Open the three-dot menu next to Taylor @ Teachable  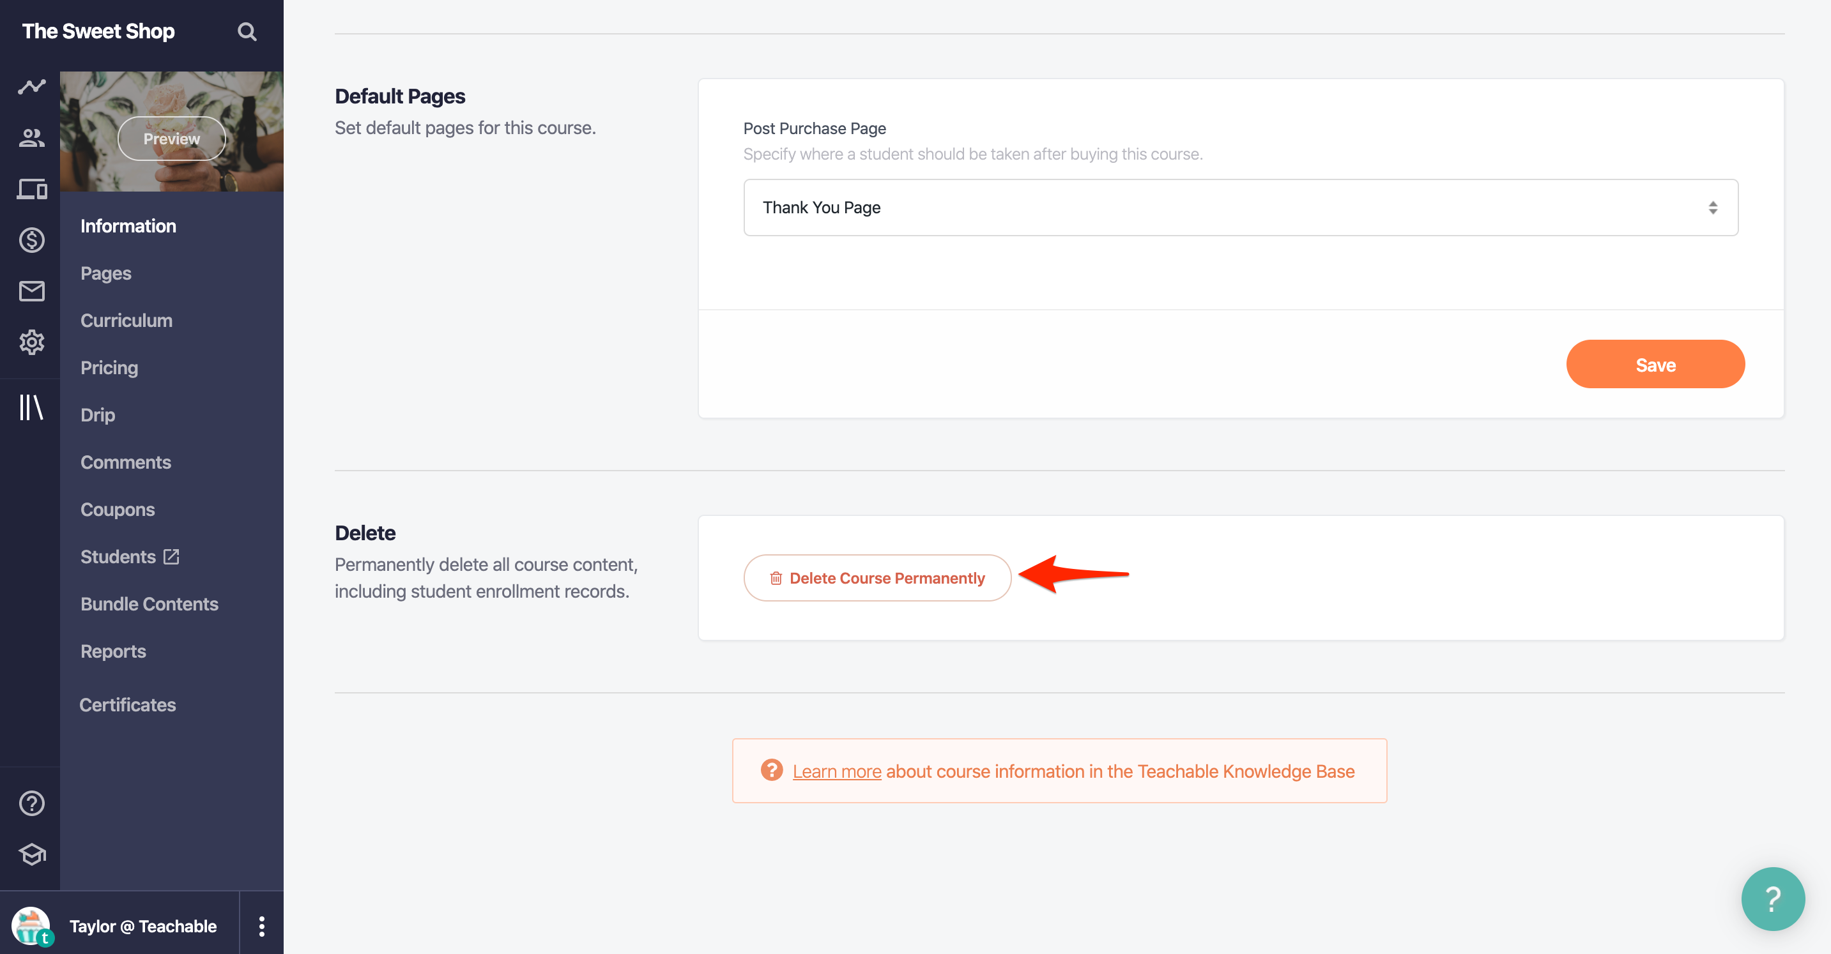[x=261, y=926]
